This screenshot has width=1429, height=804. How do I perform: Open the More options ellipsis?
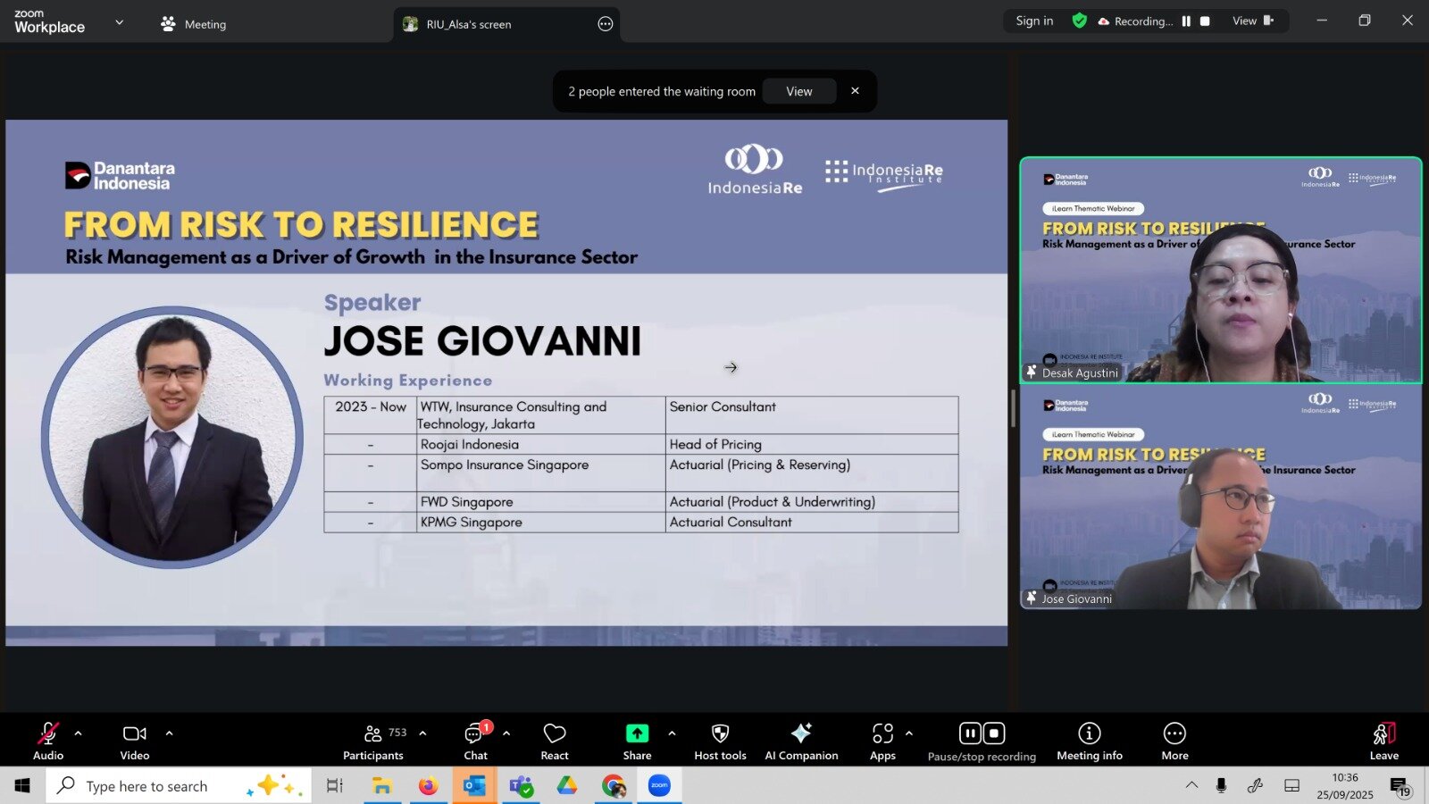click(1174, 733)
